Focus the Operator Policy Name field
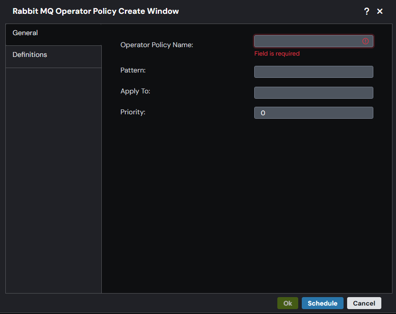 (x=314, y=41)
